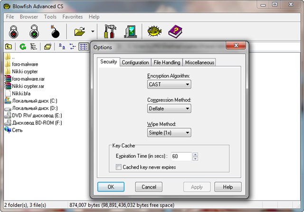This screenshot has width=304, height=212.
Task: Select the foro-malware.rar file
Action: [25, 79]
